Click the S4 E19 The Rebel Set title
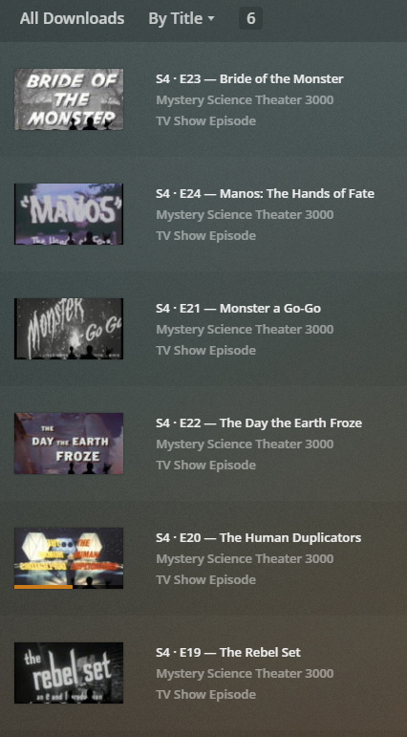Viewport: 407px width, 737px height. 228,652
